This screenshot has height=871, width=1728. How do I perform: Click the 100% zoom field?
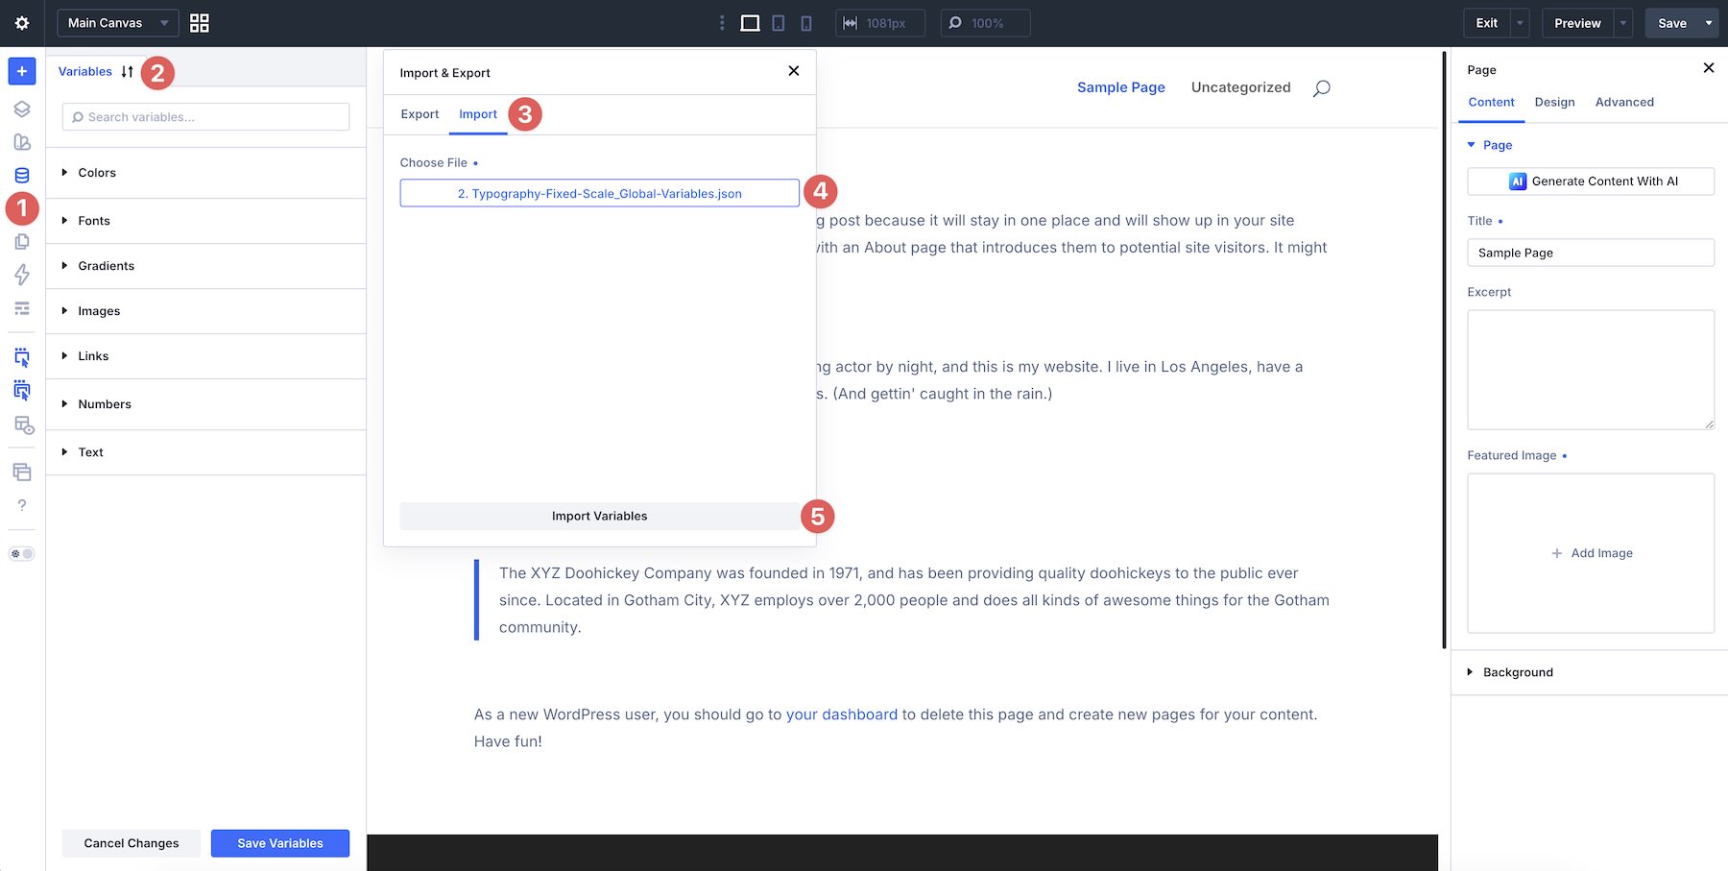click(985, 23)
